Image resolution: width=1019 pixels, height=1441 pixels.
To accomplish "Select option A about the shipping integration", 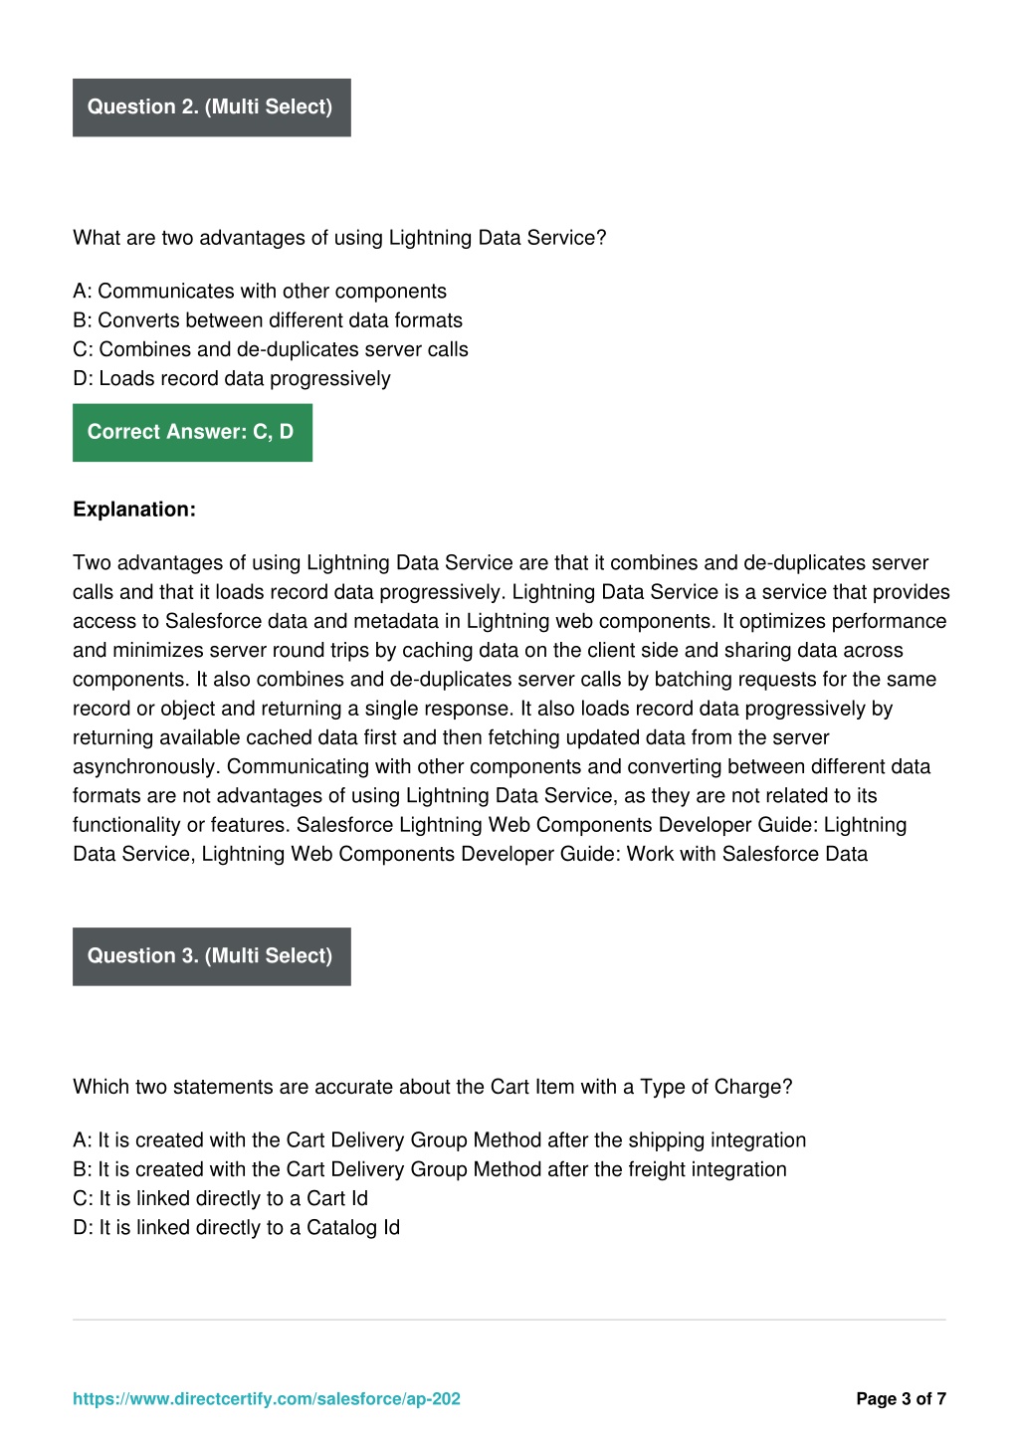I will point(440,1140).
